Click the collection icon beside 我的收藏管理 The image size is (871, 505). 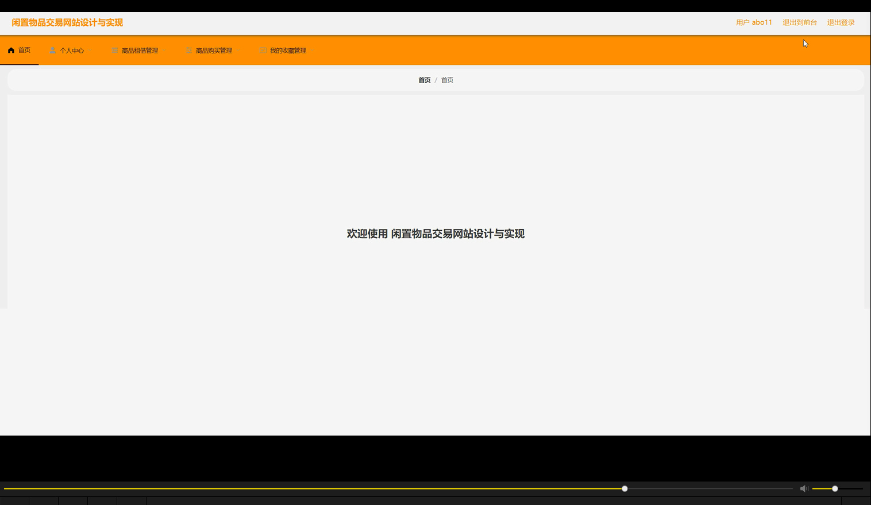[x=263, y=50]
